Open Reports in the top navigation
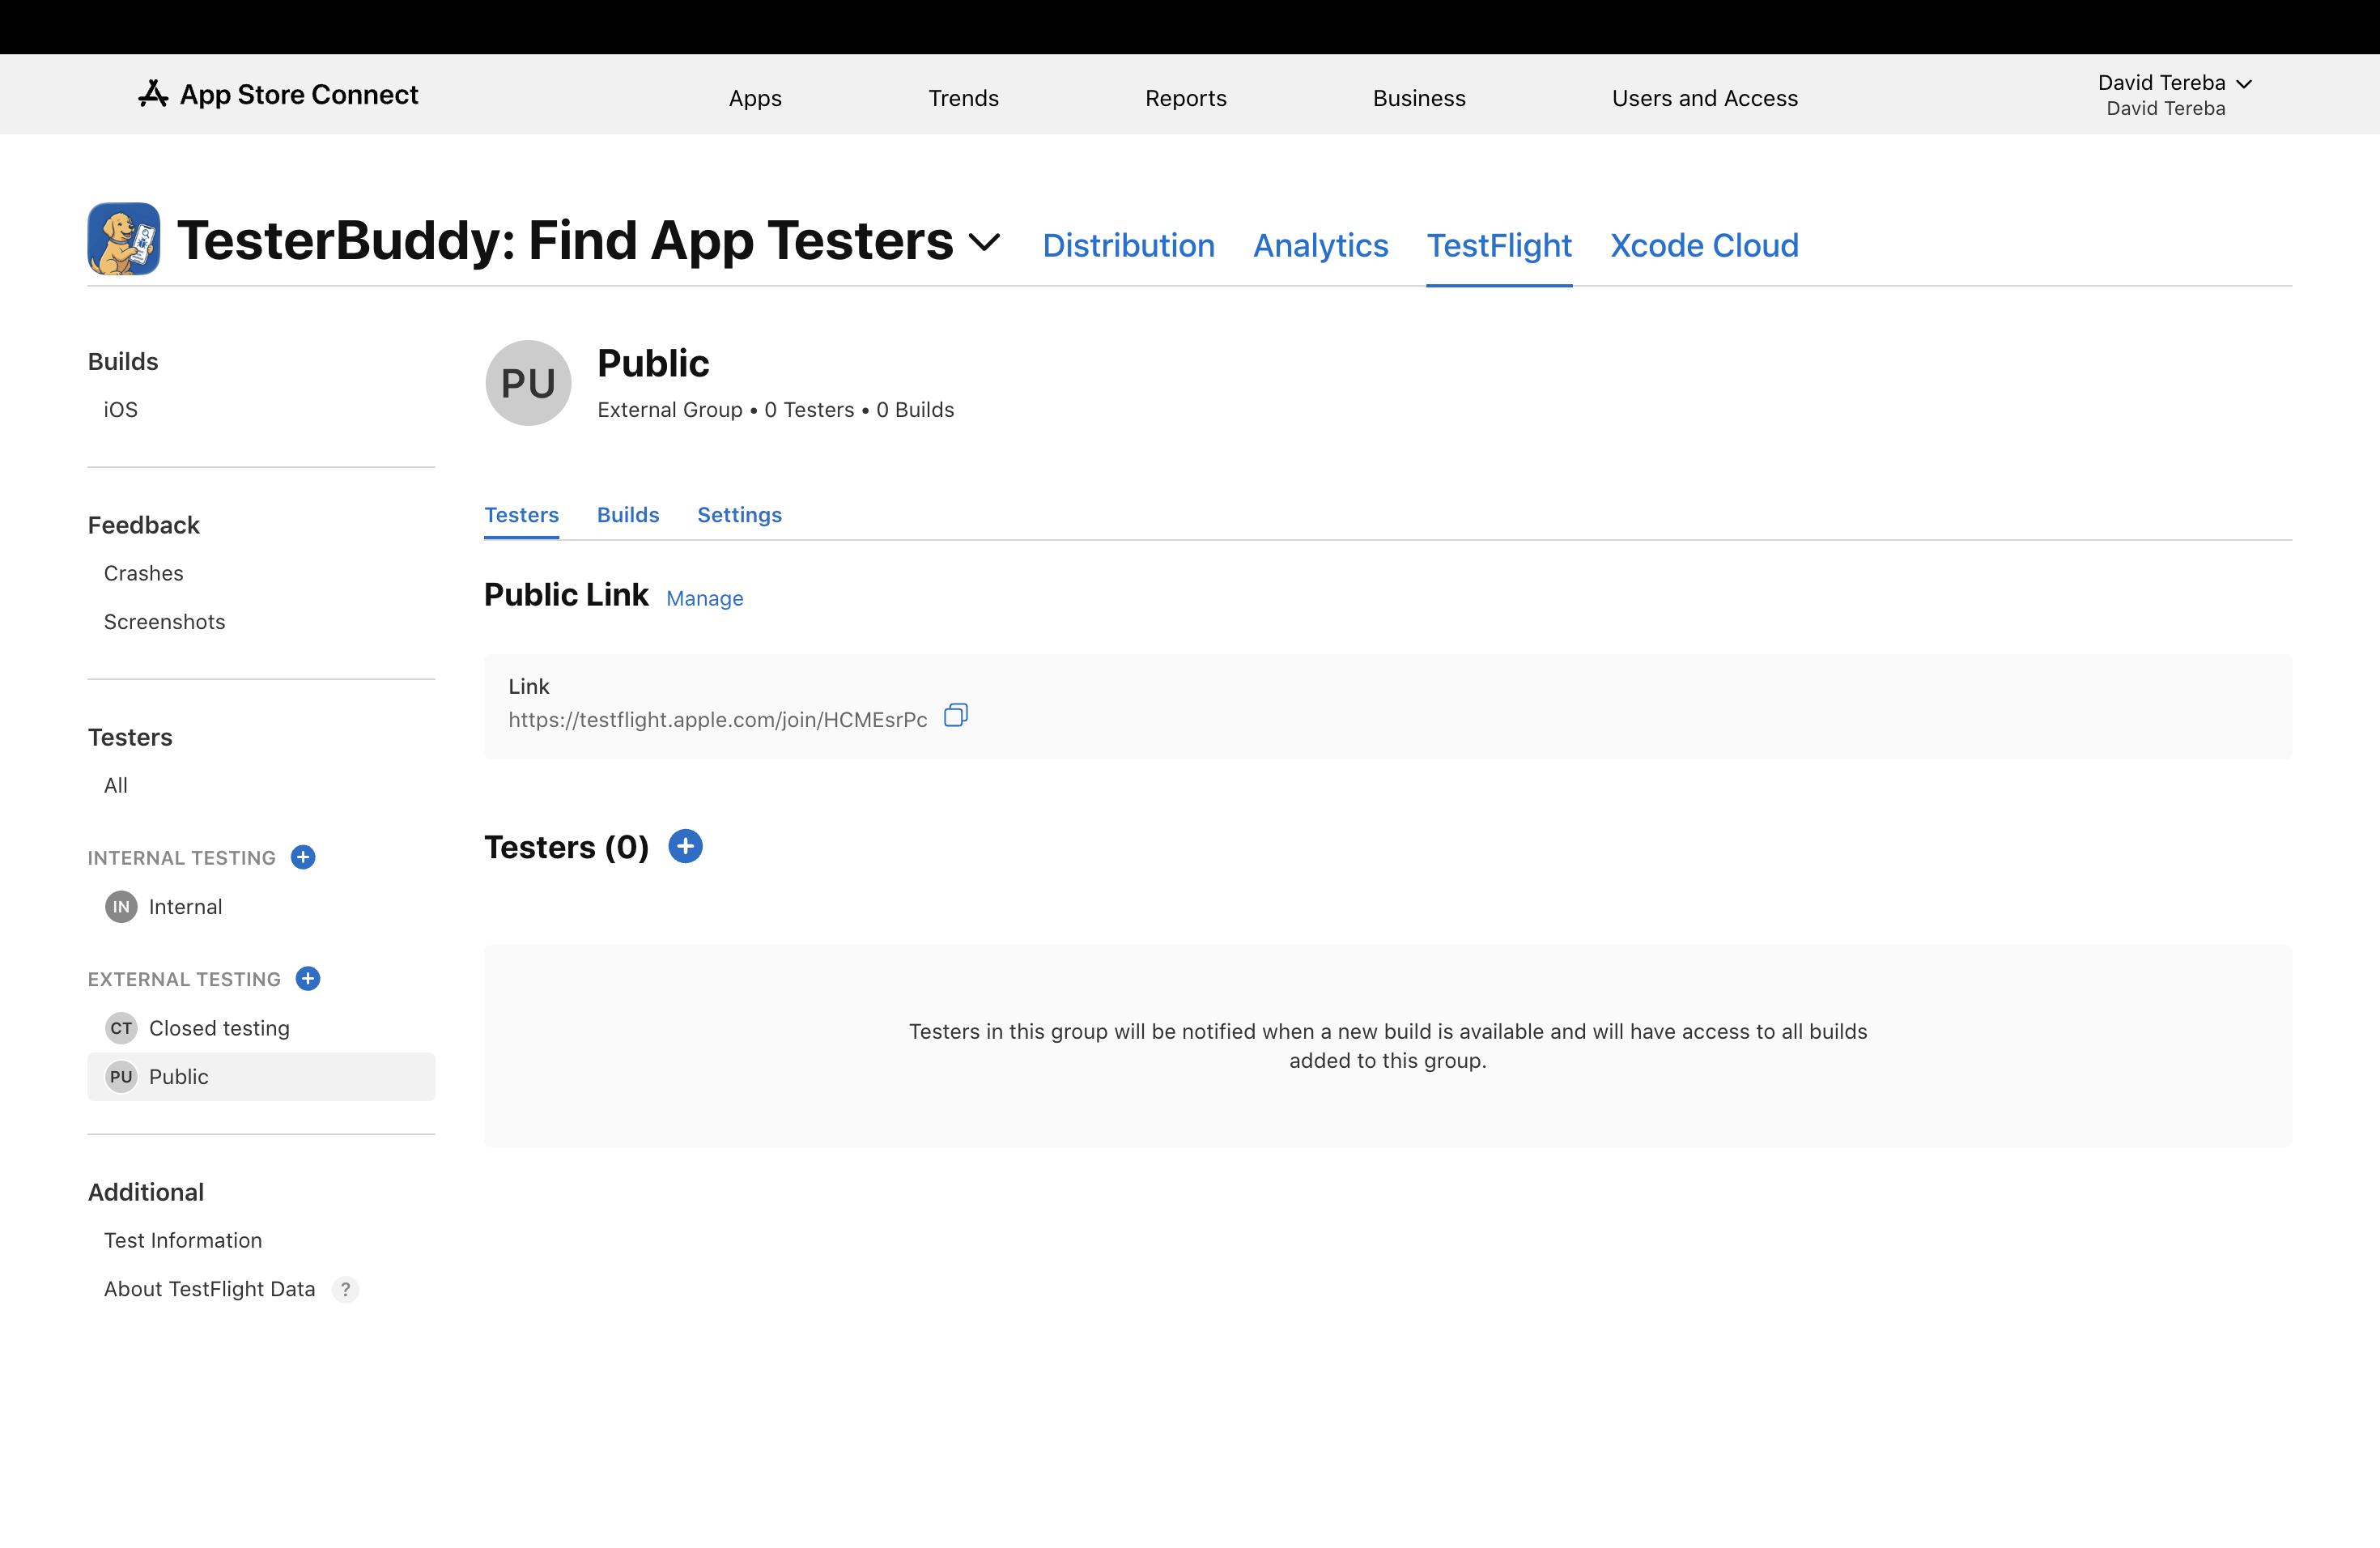 point(1186,98)
